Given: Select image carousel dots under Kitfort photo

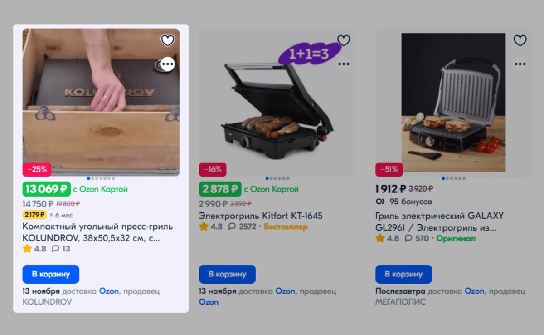Looking at the screenshot, I should point(277,178).
